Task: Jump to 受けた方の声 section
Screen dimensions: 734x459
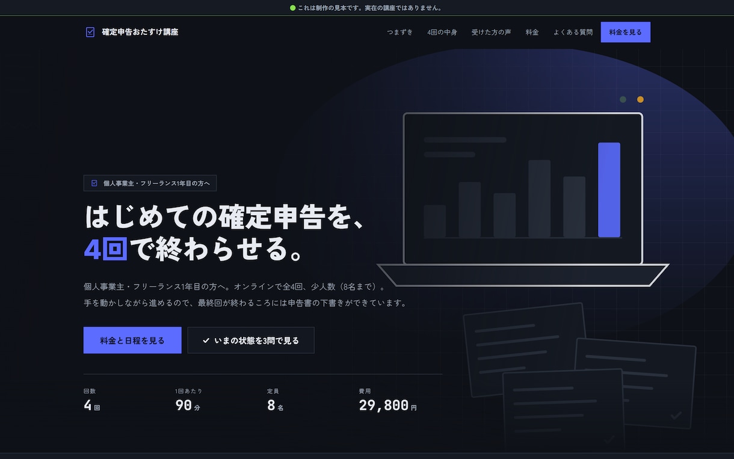Action: click(x=491, y=32)
